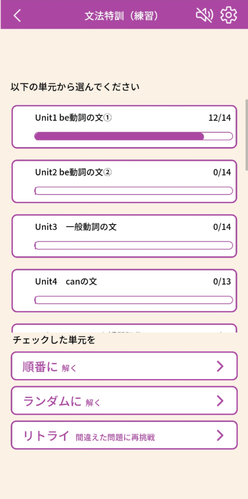Click the filled Unit1 progress bar
Image resolution: width=248 pixels, height=499 pixels.
[133, 136]
